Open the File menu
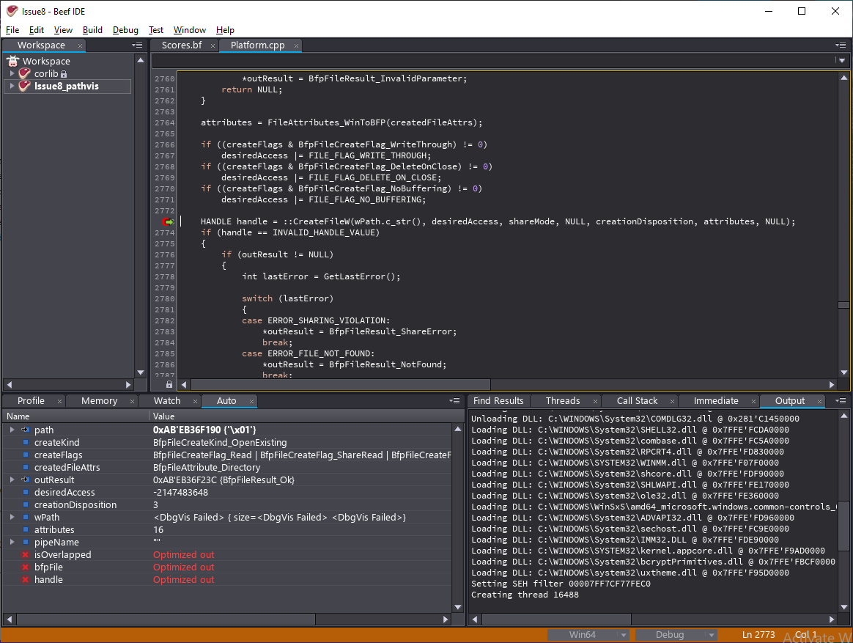The height and width of the screenshot is (643, 853). (x=12, y=30)
